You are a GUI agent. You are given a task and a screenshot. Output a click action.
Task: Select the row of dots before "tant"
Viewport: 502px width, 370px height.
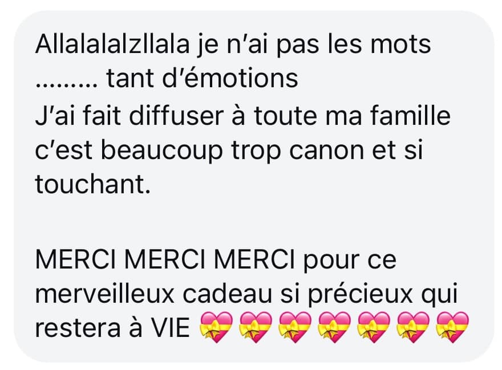pyautogui.click(x=66, y=85)
